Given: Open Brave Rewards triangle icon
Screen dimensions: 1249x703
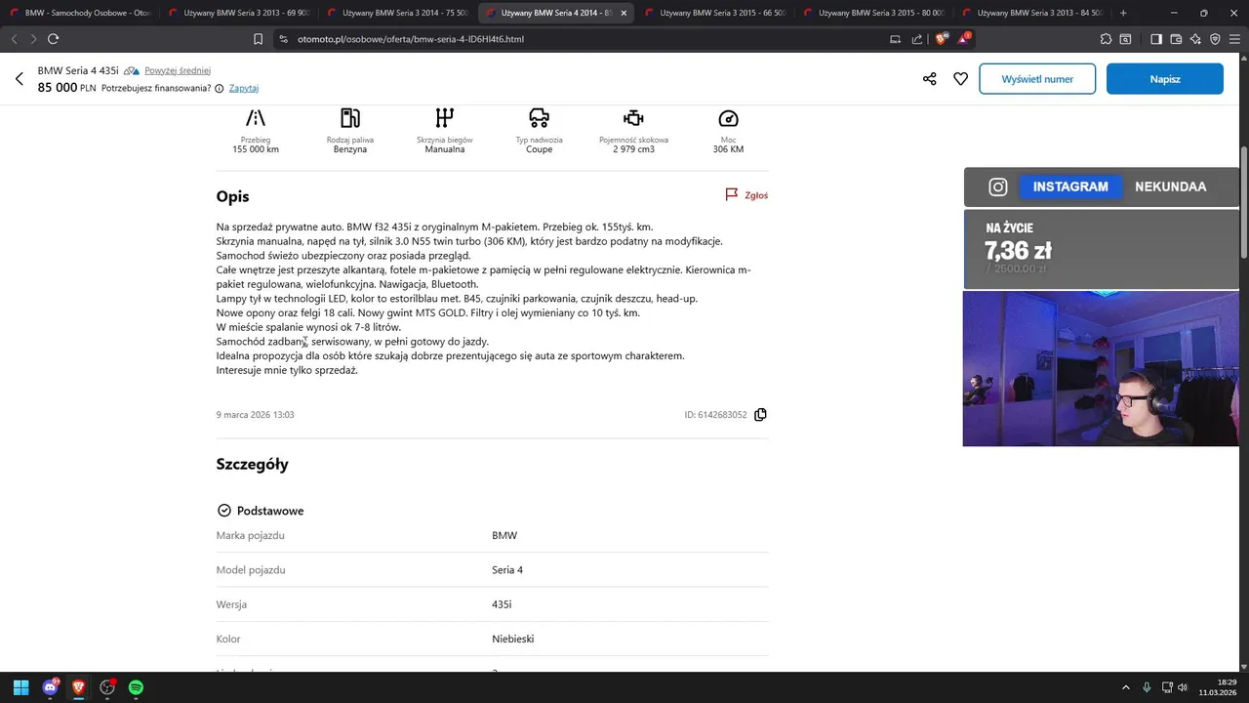Looking at the screenshot, I should (x=964, y=39).
